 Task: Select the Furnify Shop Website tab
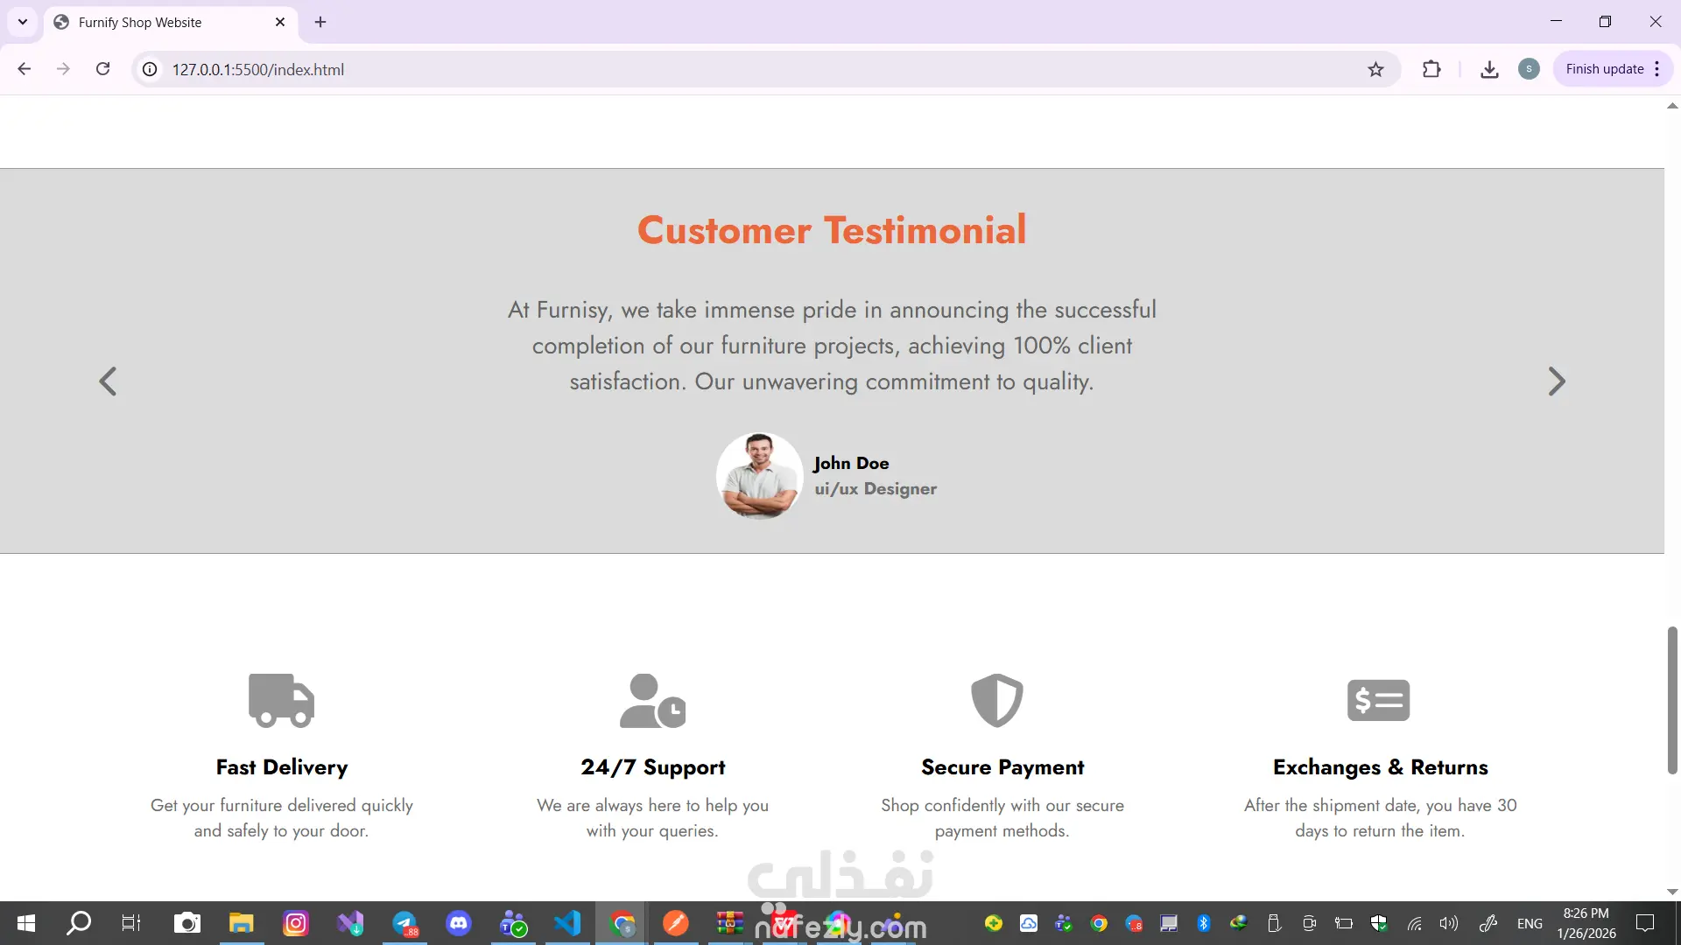158,22
